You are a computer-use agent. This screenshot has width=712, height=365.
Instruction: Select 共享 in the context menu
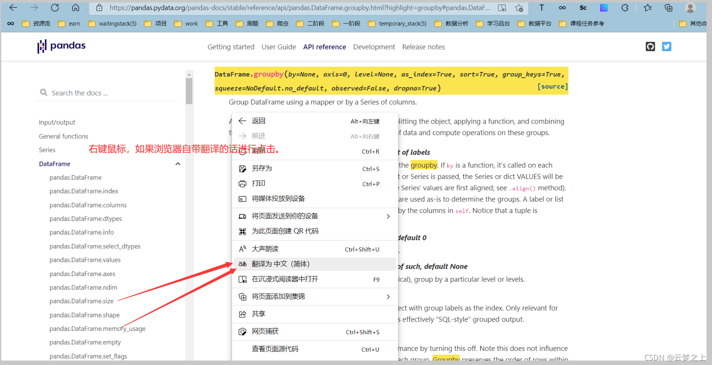click(315, 314)
